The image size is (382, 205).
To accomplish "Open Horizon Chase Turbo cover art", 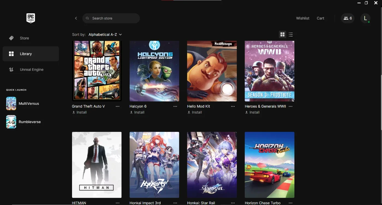I will click(x=270, y=165).
